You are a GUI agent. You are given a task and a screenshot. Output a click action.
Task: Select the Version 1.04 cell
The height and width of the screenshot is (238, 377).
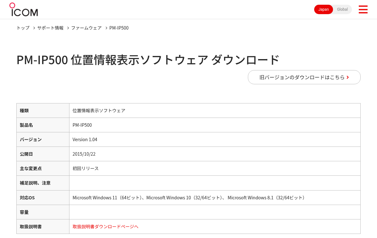[215, 140]
